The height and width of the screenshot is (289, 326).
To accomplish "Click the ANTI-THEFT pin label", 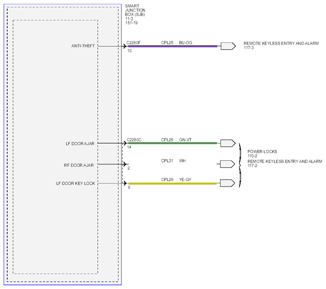I will pyautogui.click(x=83, y=46).
